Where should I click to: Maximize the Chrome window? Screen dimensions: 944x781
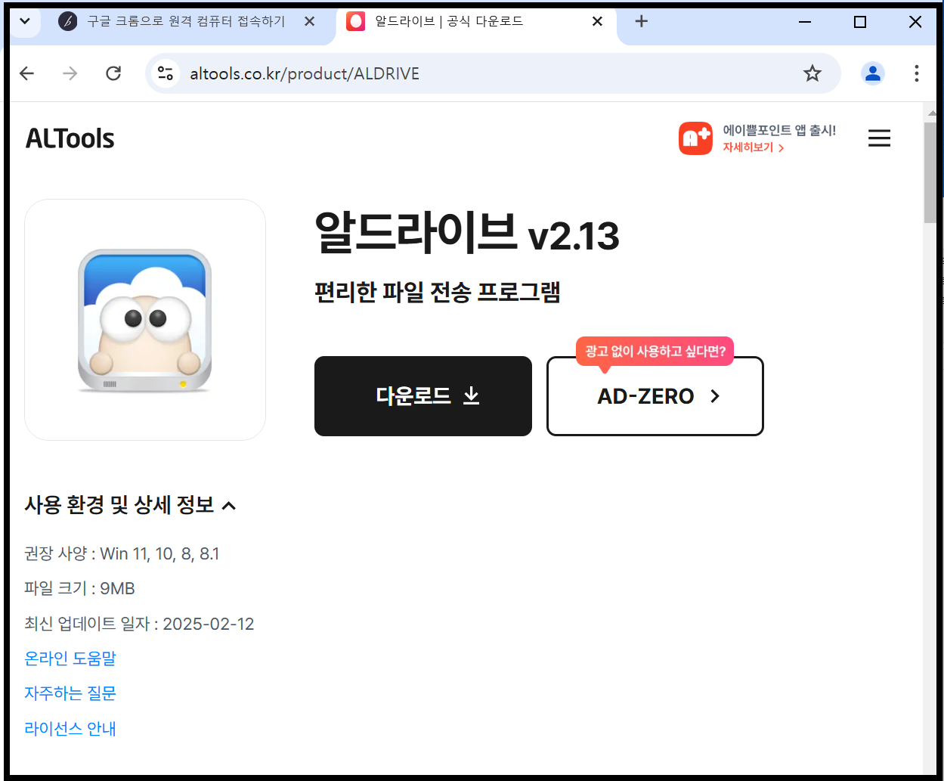(x=860, y=22)
